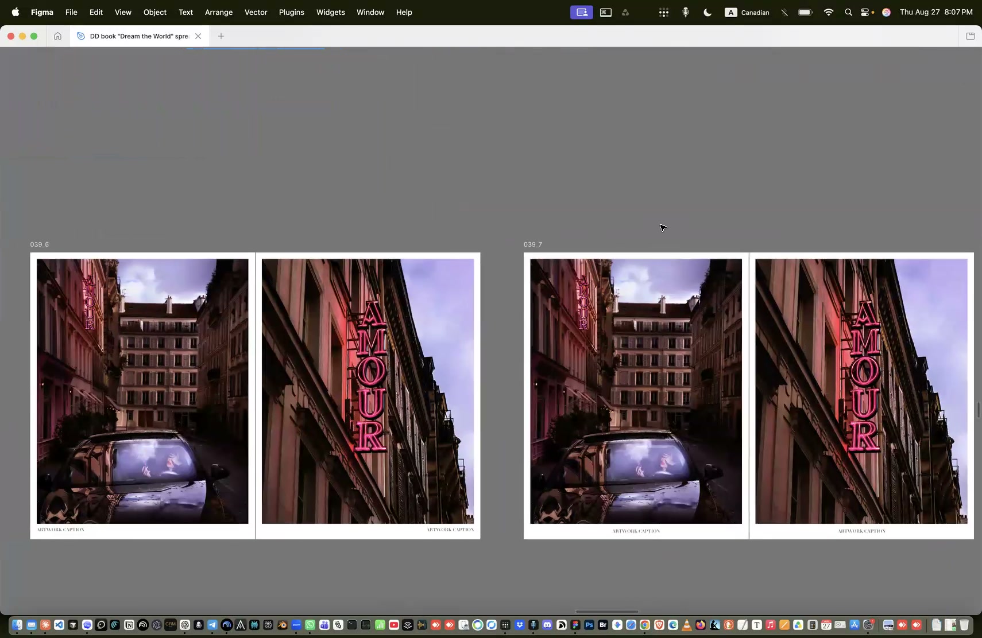This screenshot has width=982, height=638.
Task: Select the right-aligned "ARTWORK CAPTION" in frame 039_6
Action: click(x=450, y=530)
